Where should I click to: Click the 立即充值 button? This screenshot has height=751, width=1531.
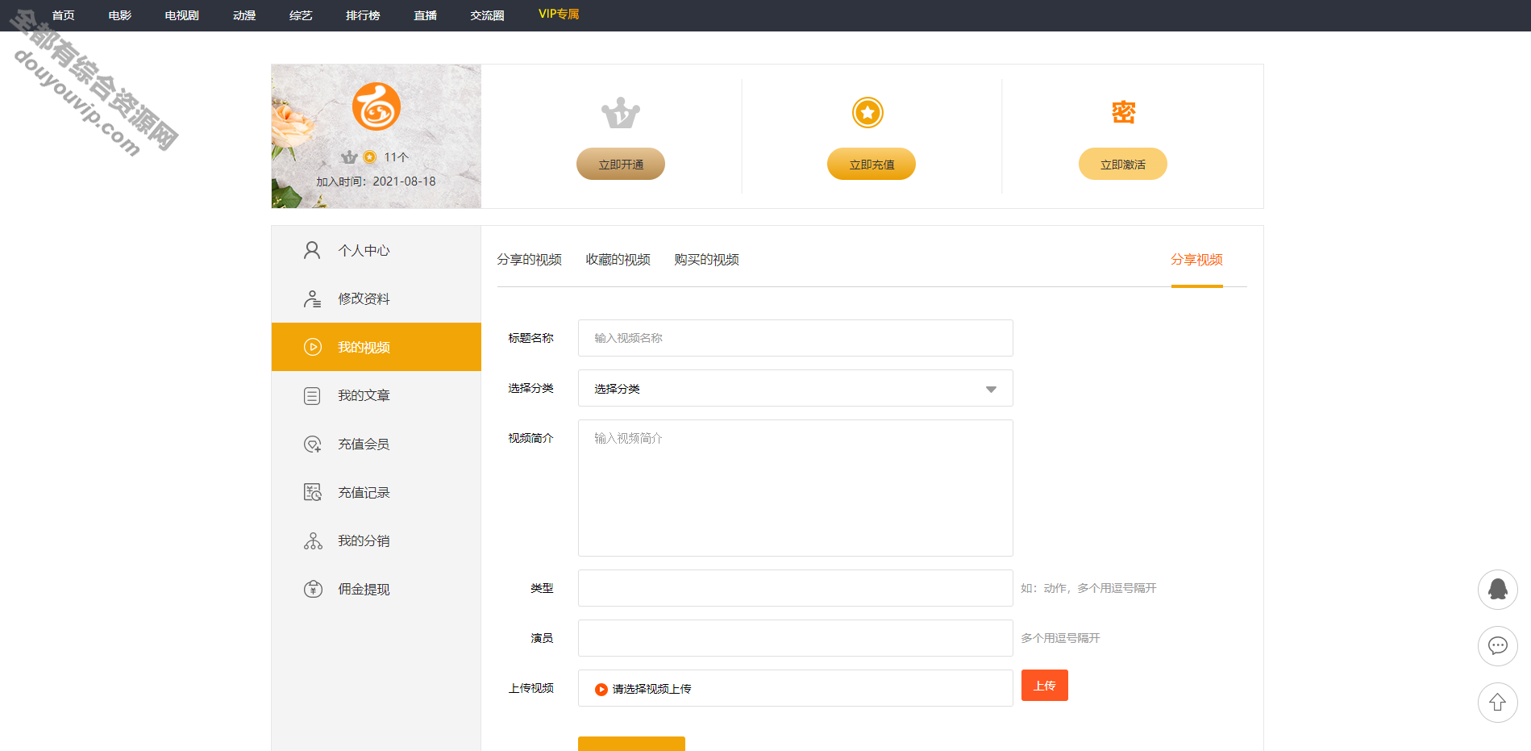[x=872, y=164]
